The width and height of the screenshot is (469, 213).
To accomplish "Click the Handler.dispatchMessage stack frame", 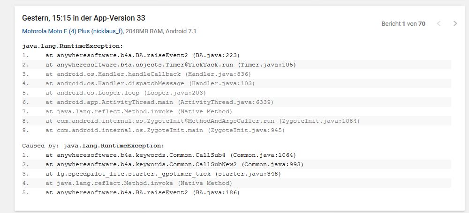I will 150,83.
